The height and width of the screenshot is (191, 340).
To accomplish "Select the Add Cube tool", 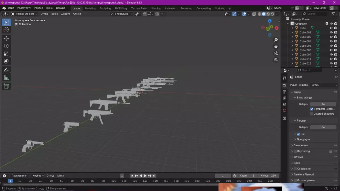I will click(6, 86).
